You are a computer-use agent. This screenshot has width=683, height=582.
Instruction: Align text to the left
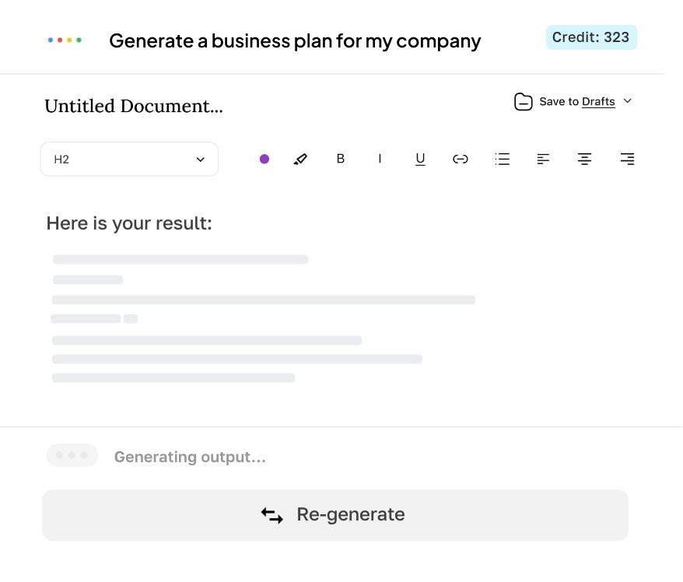(x=543, y=159)
